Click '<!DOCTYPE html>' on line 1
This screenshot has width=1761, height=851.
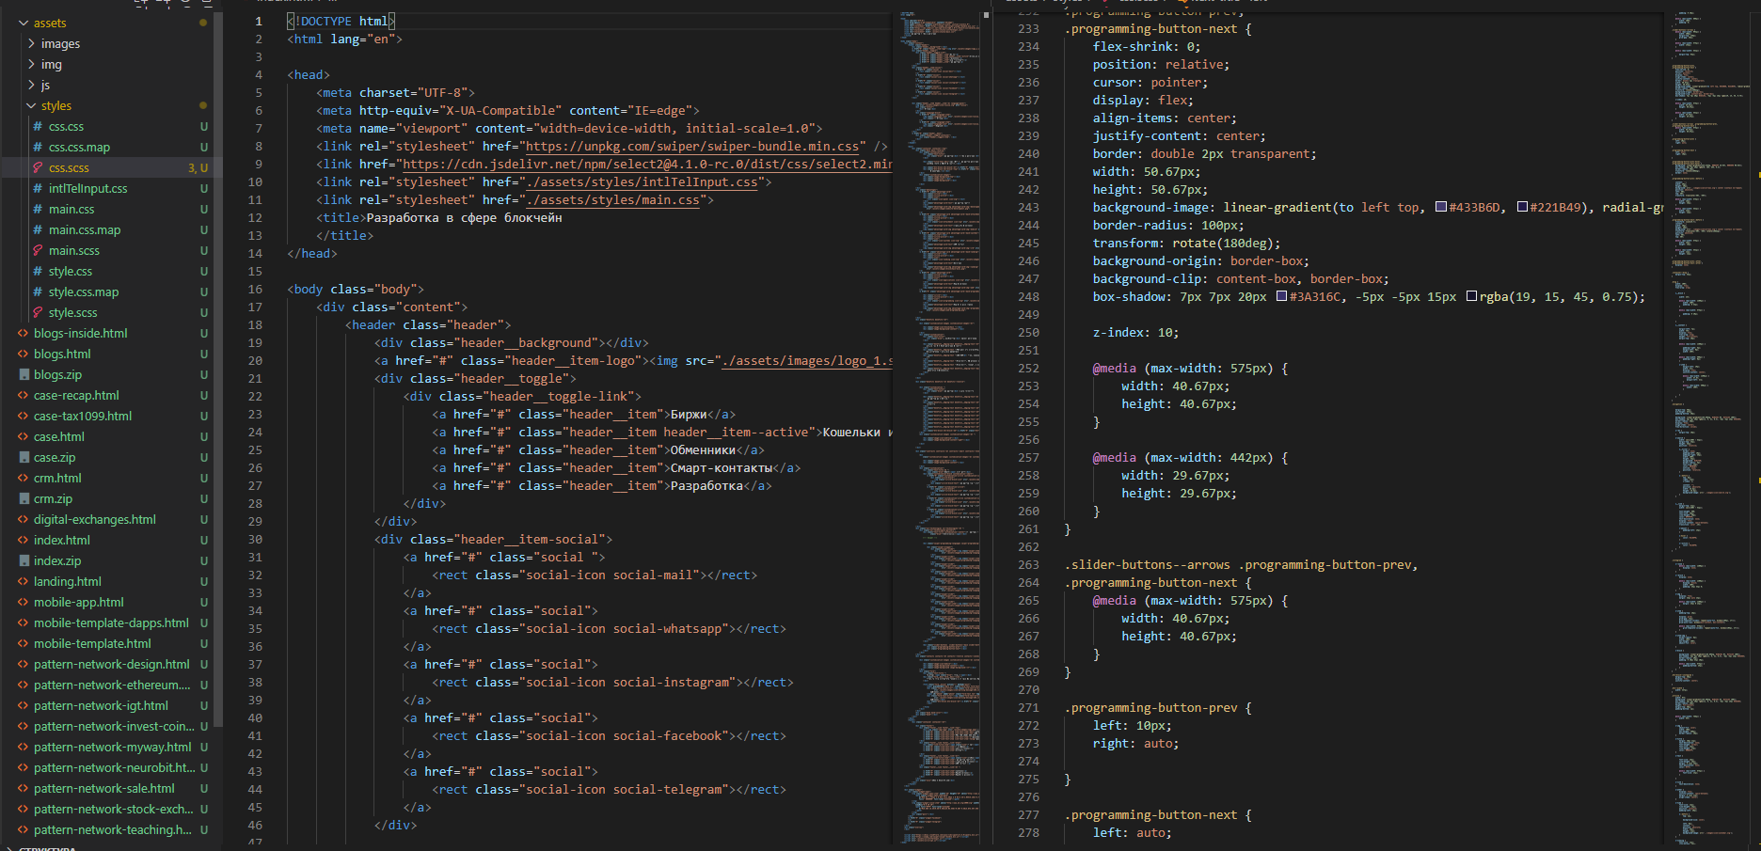tap(341, 21)
